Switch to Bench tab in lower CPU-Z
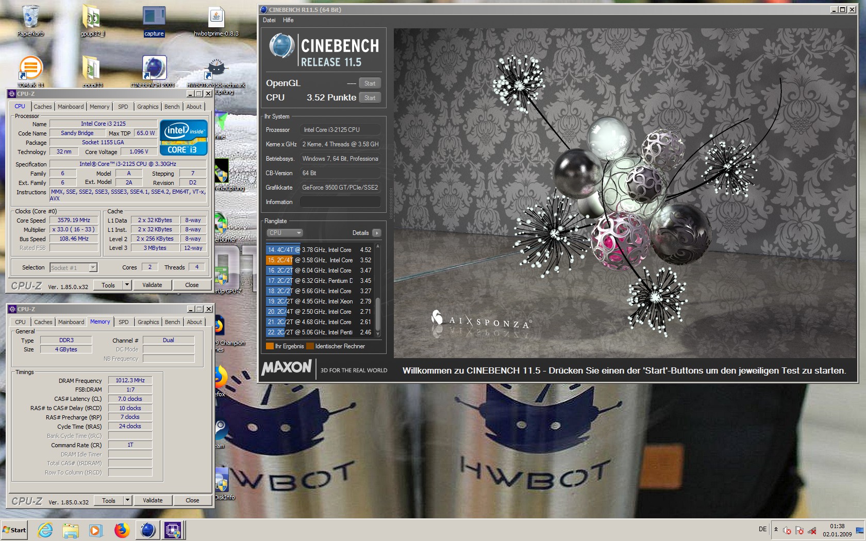 [173, 322]
